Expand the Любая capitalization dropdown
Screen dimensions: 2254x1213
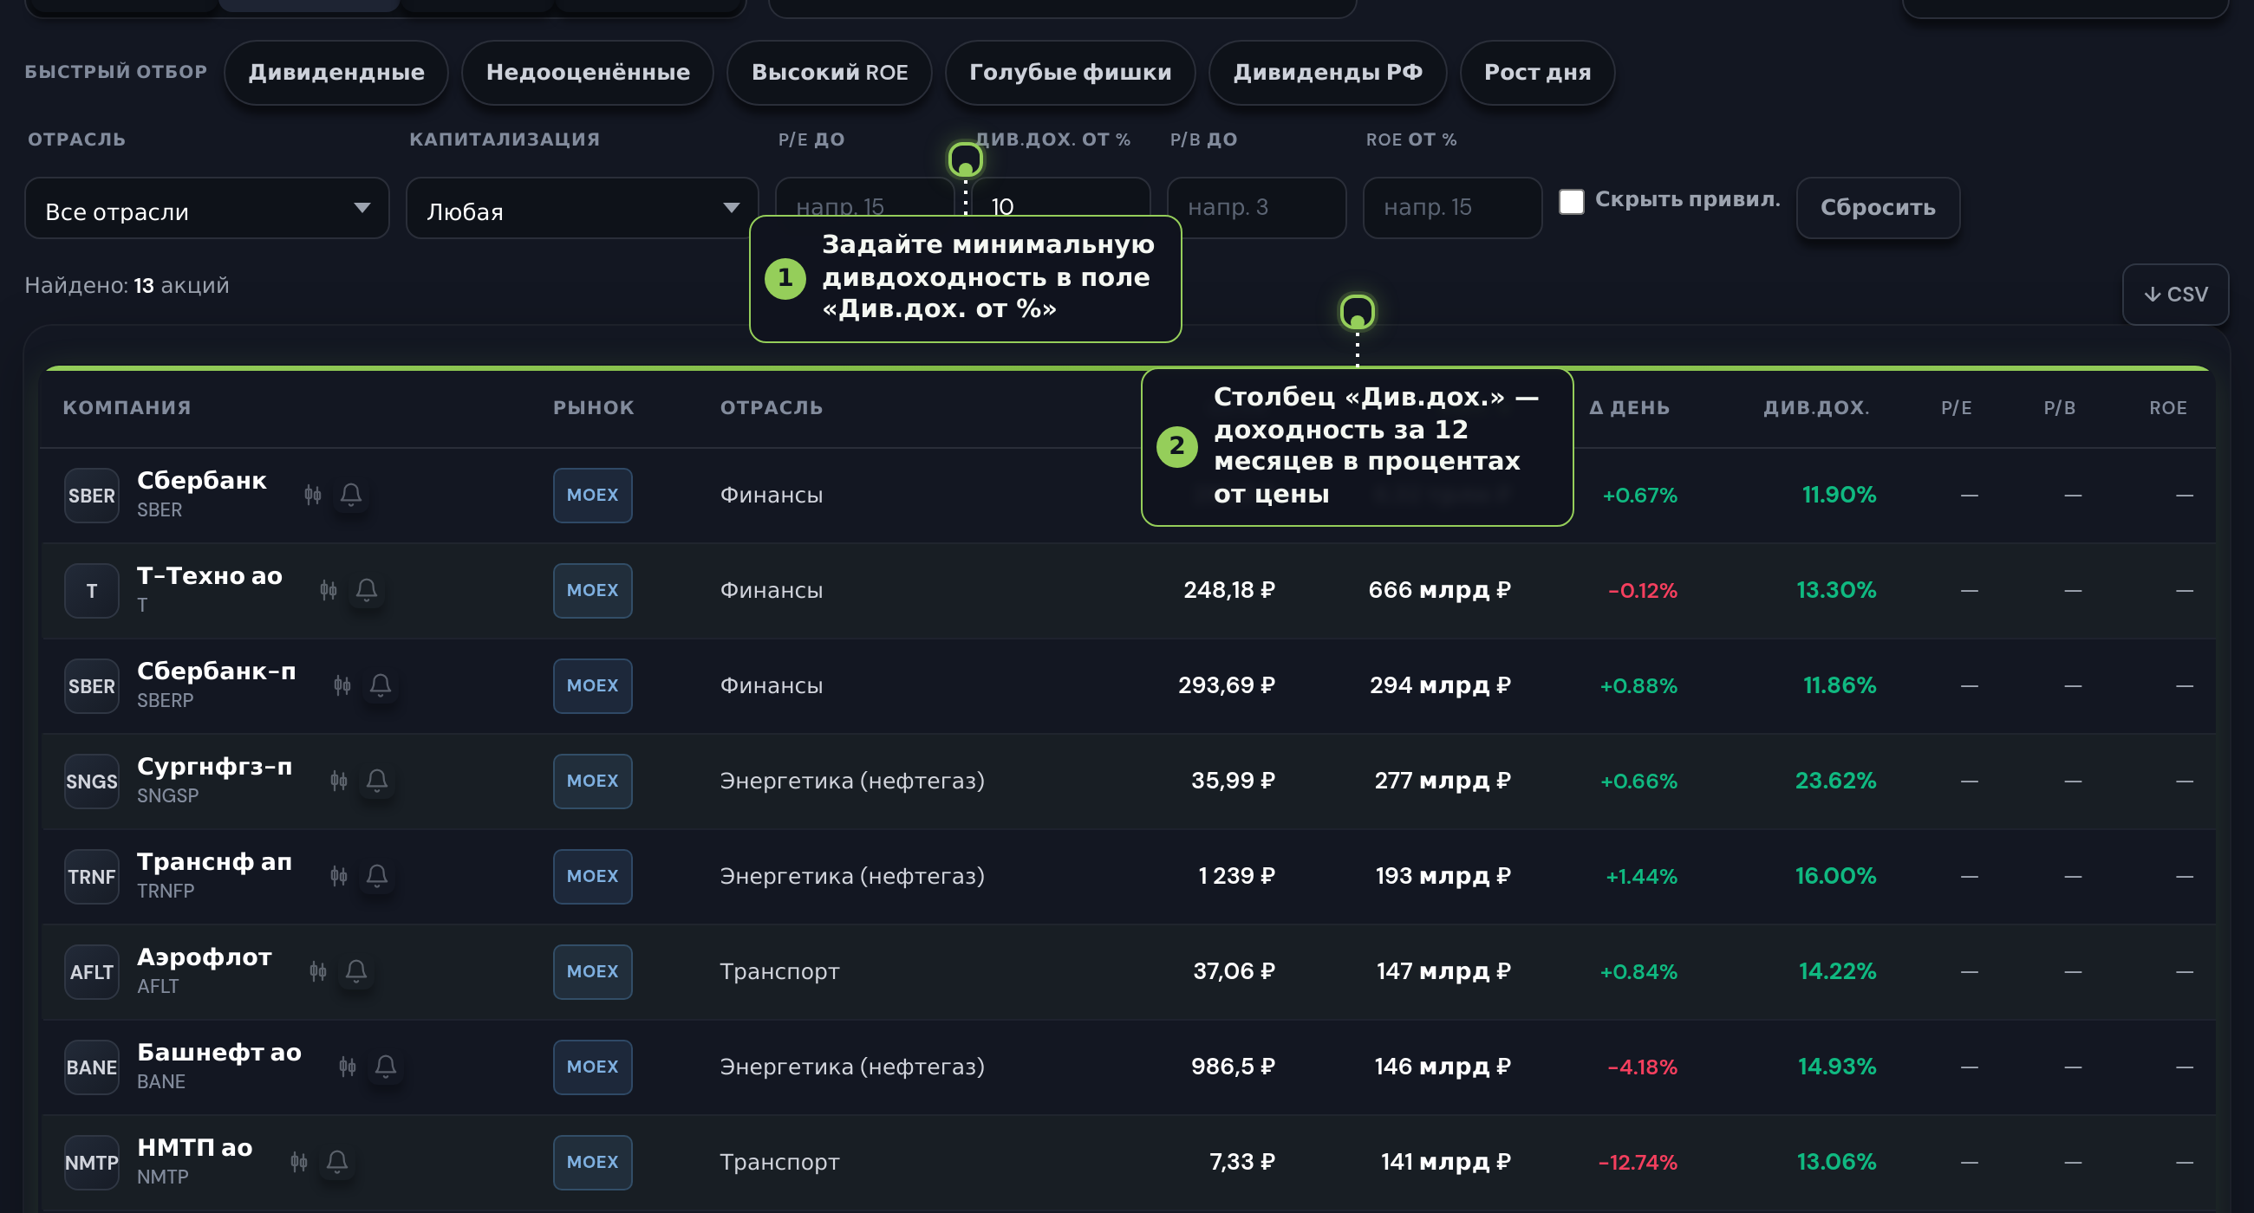(x=582, y=208)
